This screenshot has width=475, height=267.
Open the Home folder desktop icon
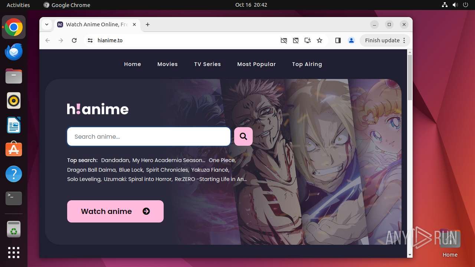pyautogui.click(x=450, y=243)
